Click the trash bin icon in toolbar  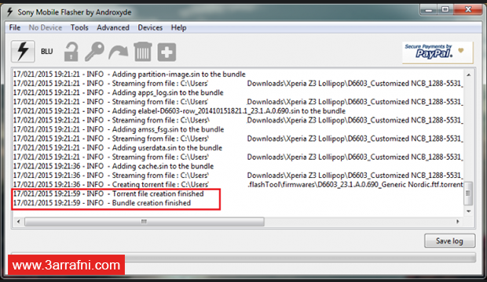click(142, 52)
